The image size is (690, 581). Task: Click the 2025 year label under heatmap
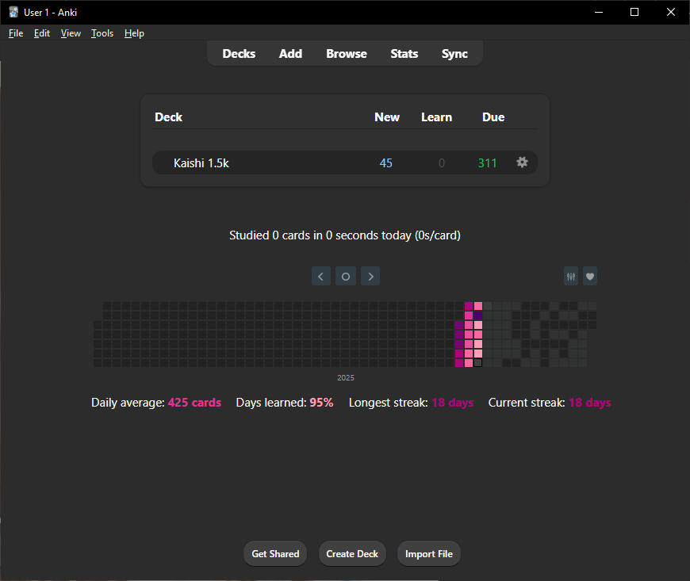pyautogui.click(x=346, y=378)
